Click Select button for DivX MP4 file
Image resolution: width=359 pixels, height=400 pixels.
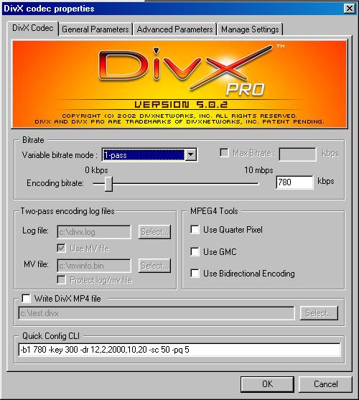319,313
